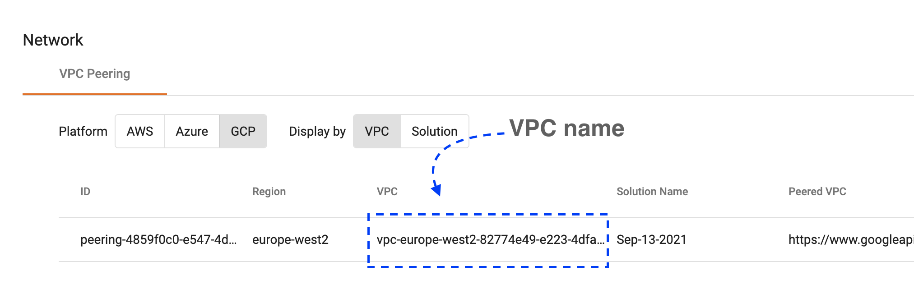Sort the table by ID column
The height and width of the screenshot is (307, 914).
coord(85,191)
